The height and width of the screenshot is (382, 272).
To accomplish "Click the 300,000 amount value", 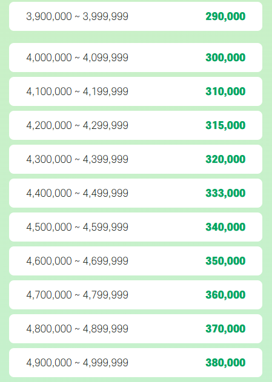I will coord(225,58).
